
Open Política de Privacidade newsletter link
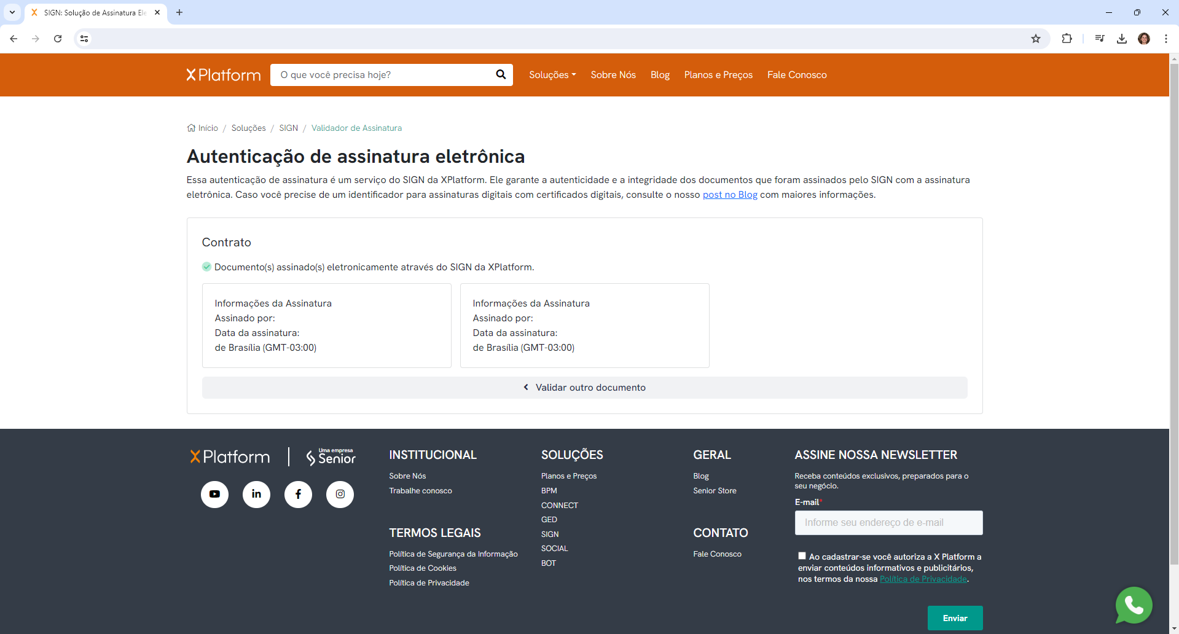pyautogui.click(x=923, y=579)
